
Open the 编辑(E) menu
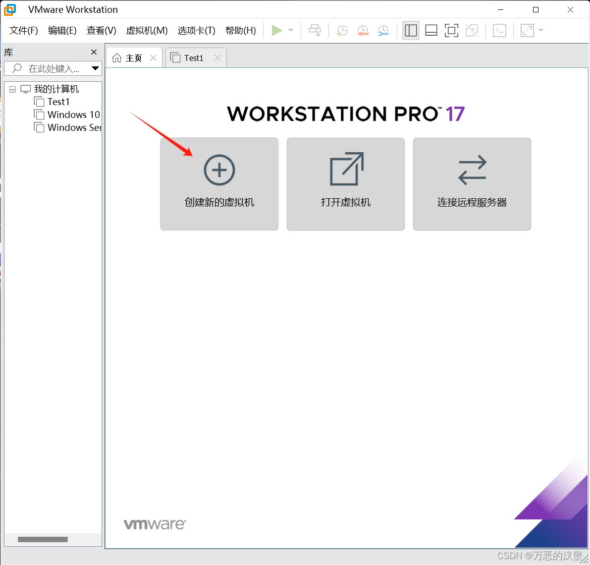tap(62, 31)
